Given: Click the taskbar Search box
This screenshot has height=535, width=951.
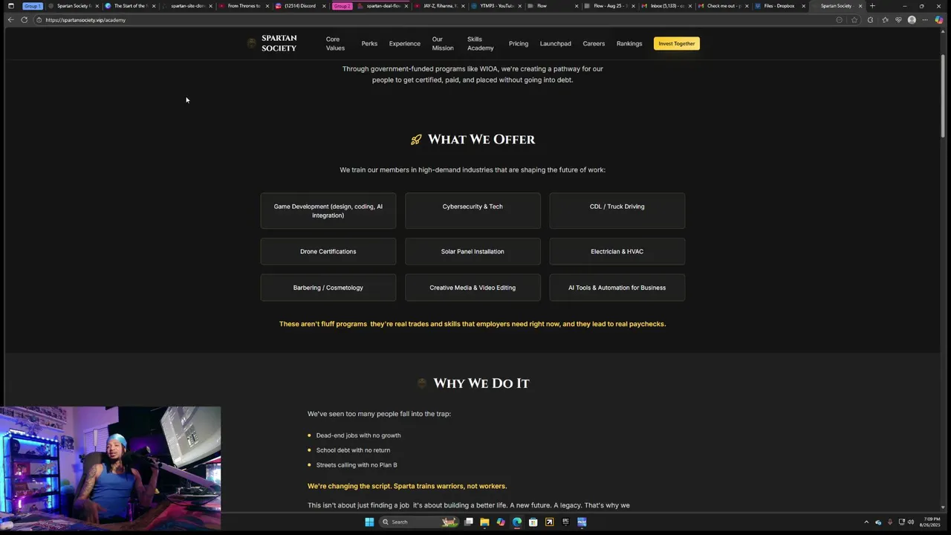Looking at the screenshot, I should [x=419, y=522].
